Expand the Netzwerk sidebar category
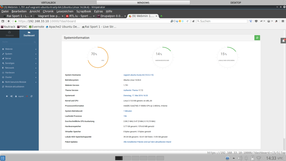Image resolution: width=286 pixels, height=161 pixels. coord(9,68)
